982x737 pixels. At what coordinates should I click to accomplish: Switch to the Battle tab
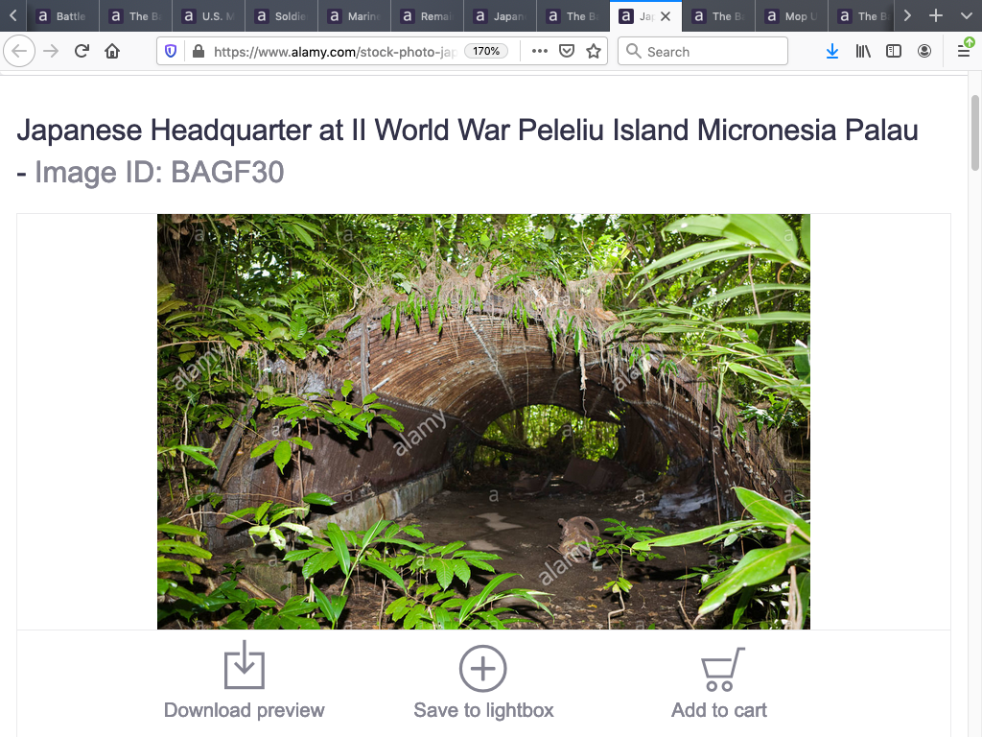tap(60, 16)
